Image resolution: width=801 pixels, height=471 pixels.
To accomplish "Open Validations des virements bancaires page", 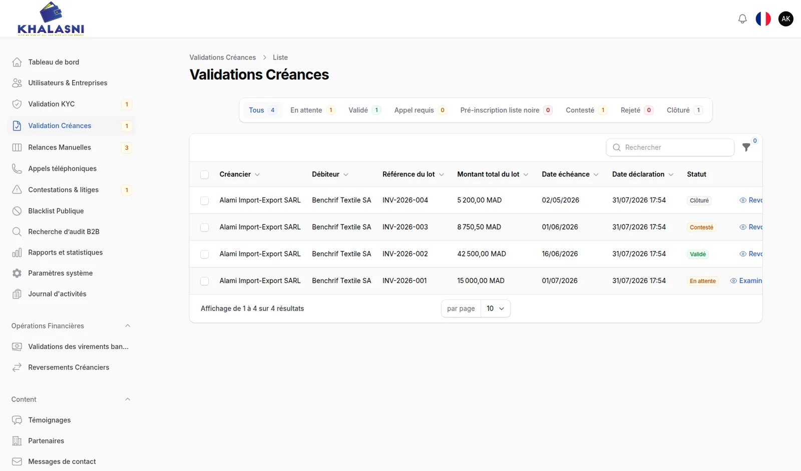I will coord(72,346).
